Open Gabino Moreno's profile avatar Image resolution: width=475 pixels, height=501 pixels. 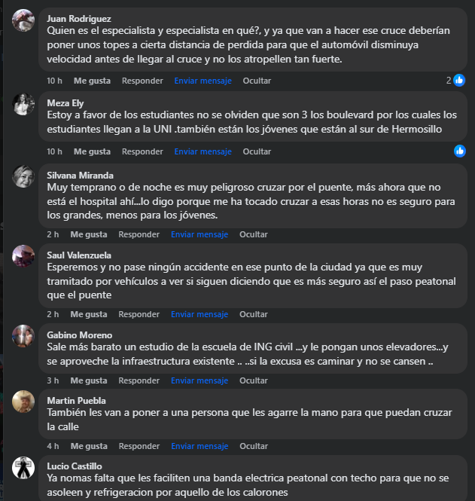pos(23,336)
